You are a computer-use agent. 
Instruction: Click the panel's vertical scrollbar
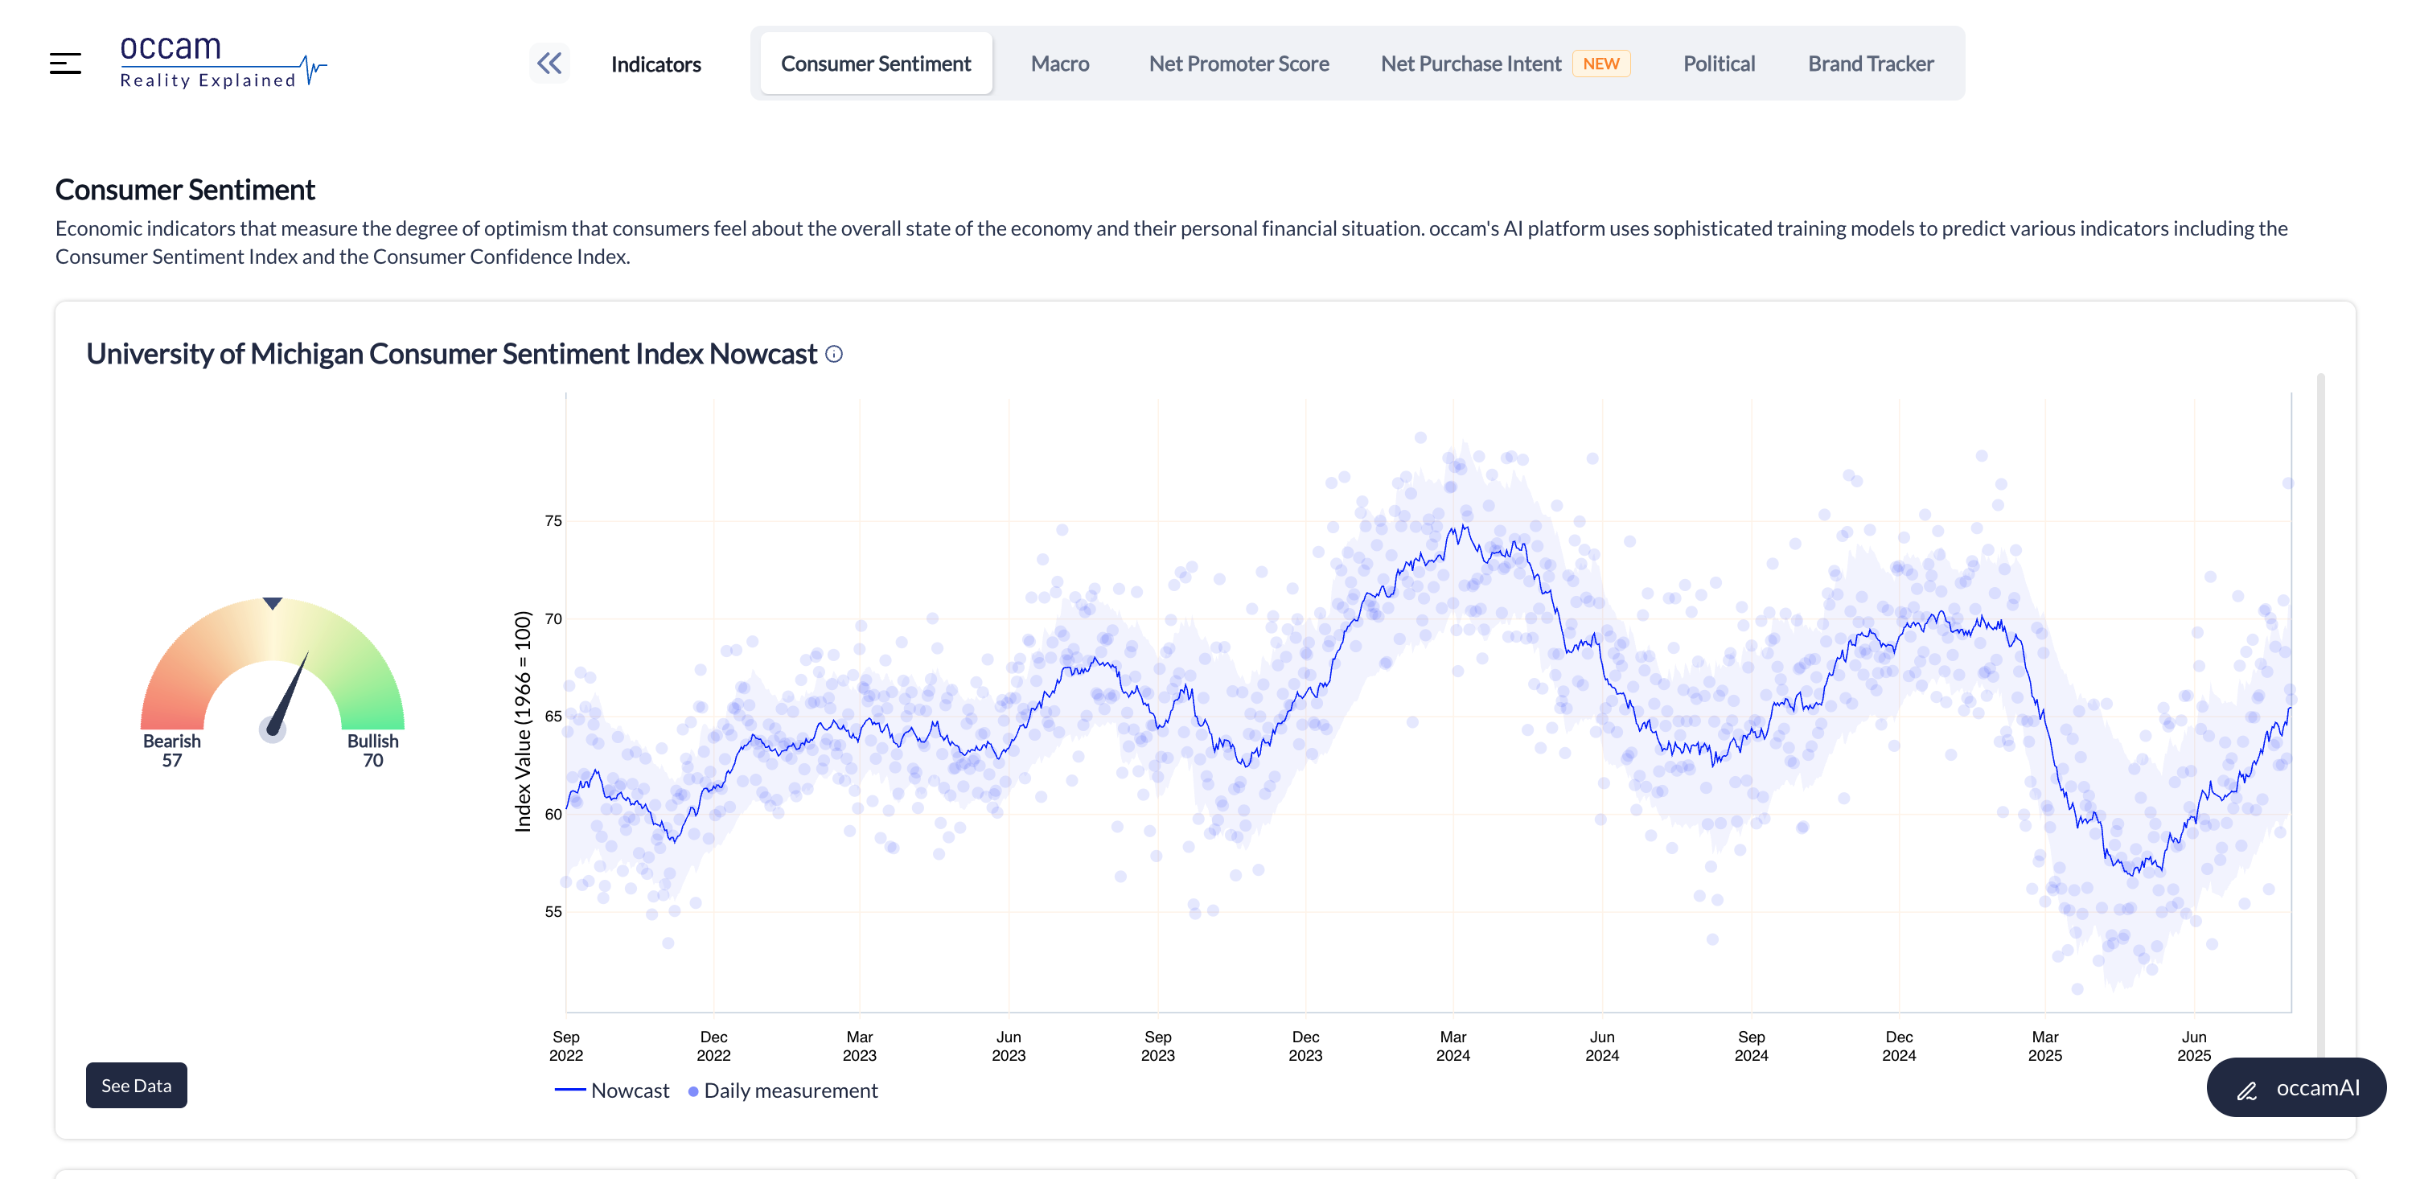2319,713
